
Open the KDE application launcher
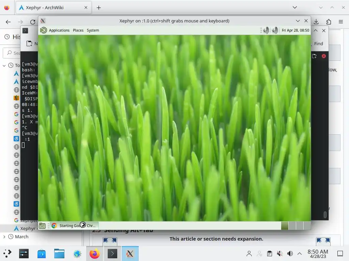point(7,254)
